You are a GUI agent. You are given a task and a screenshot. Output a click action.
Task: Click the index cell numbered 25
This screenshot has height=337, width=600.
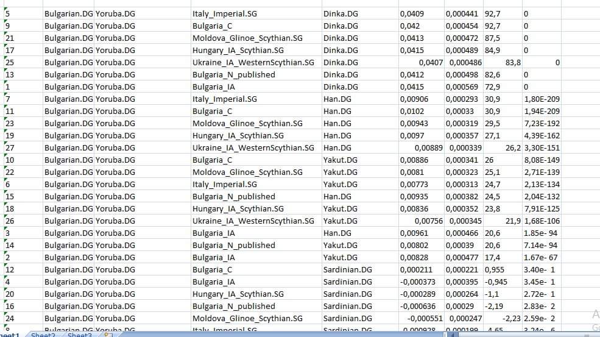pos(10,62)
